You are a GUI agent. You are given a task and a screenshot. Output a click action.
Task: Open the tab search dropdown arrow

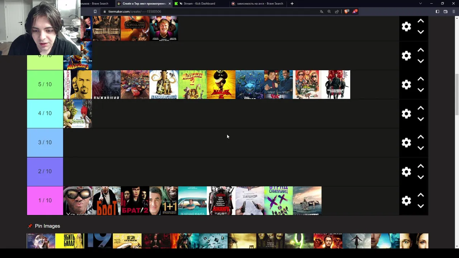[420, 4]
